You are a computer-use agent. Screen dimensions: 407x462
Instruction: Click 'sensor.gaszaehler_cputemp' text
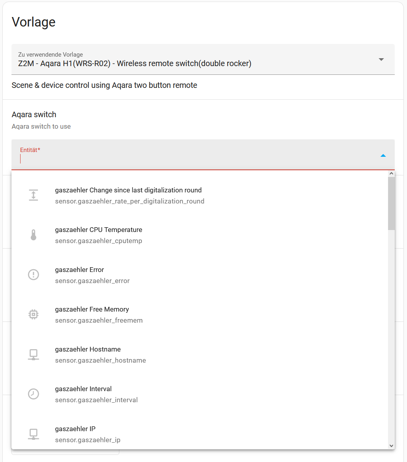(x=98, y=241)
